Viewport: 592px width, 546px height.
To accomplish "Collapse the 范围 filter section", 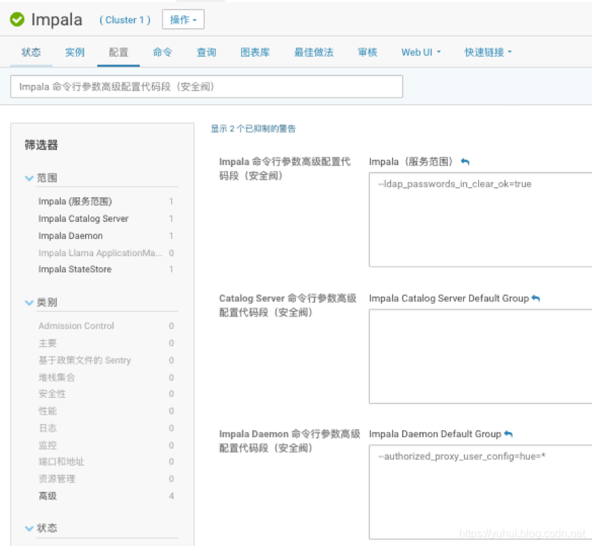I will [x=29, y=178].
